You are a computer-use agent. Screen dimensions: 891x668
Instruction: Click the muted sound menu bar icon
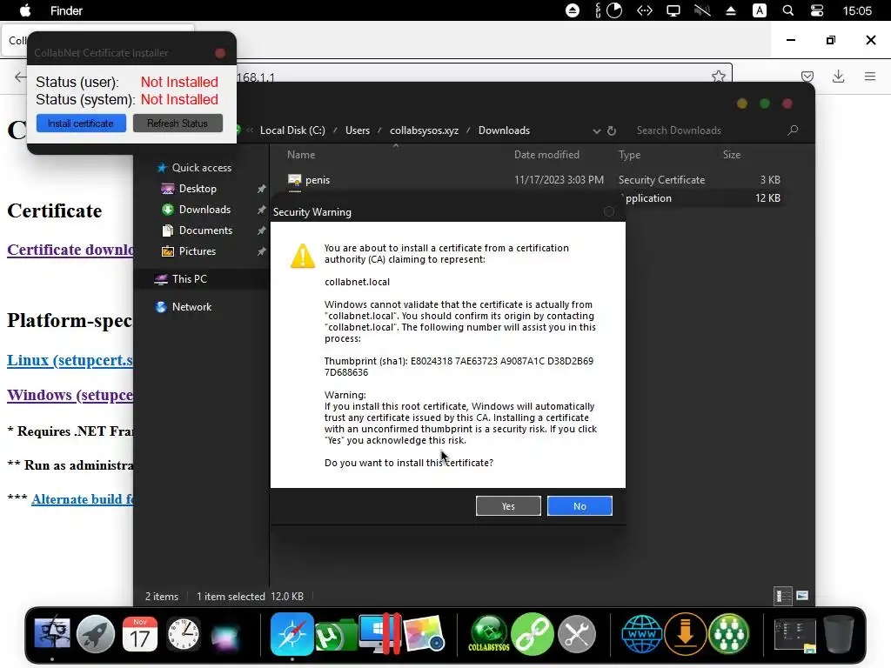(x=702, y=10)
